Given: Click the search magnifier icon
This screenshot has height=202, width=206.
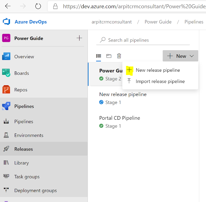Looking at the screenshot, I should click(x=103, y=40).
